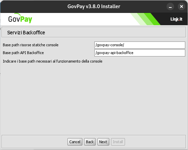
Task: Minimize the installer window
Action: tap(170, 6)
